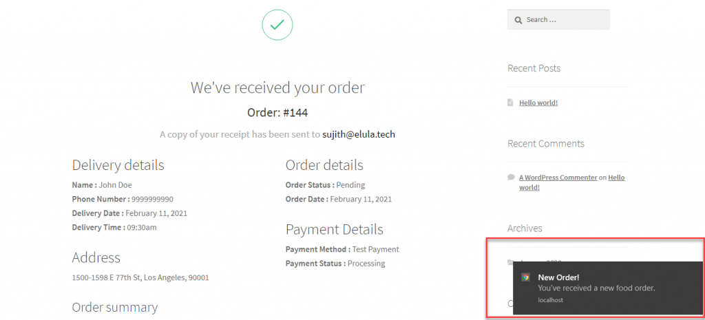Click the sujith@elula.tech email address

(x=358, y=134)
